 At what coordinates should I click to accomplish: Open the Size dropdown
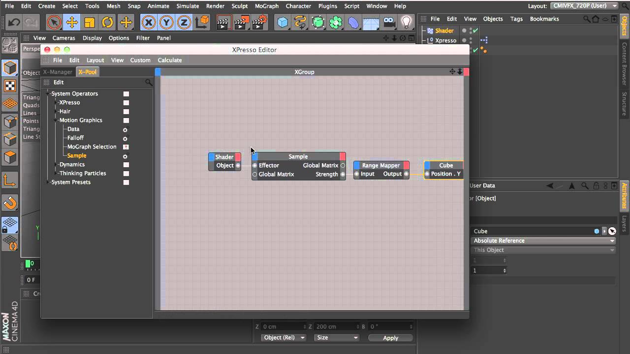pos(337,338)
